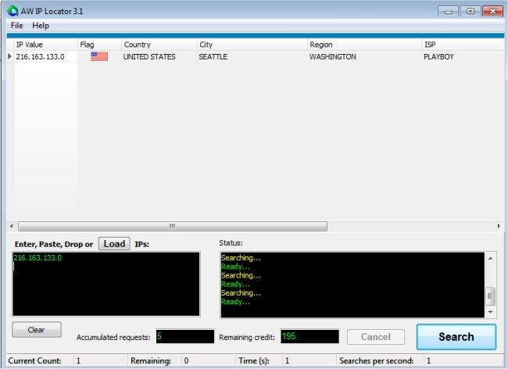Viewport: 508px width, 369px height.
Task: Click the Status log vertical scrollbar thumb
Action: click(x=491, y=296)
